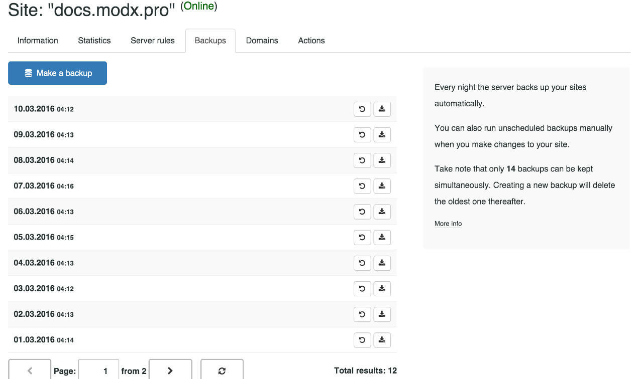Image resolution: width=640 pixels, height=379 pixels.
Task: Go to the Server rules tab
Action: pos(152,41)
